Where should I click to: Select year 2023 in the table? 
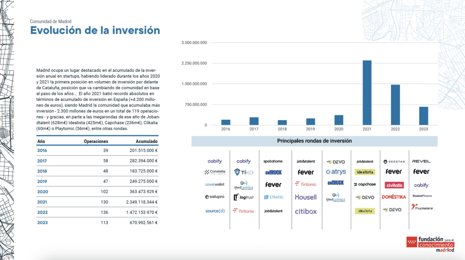42,223
